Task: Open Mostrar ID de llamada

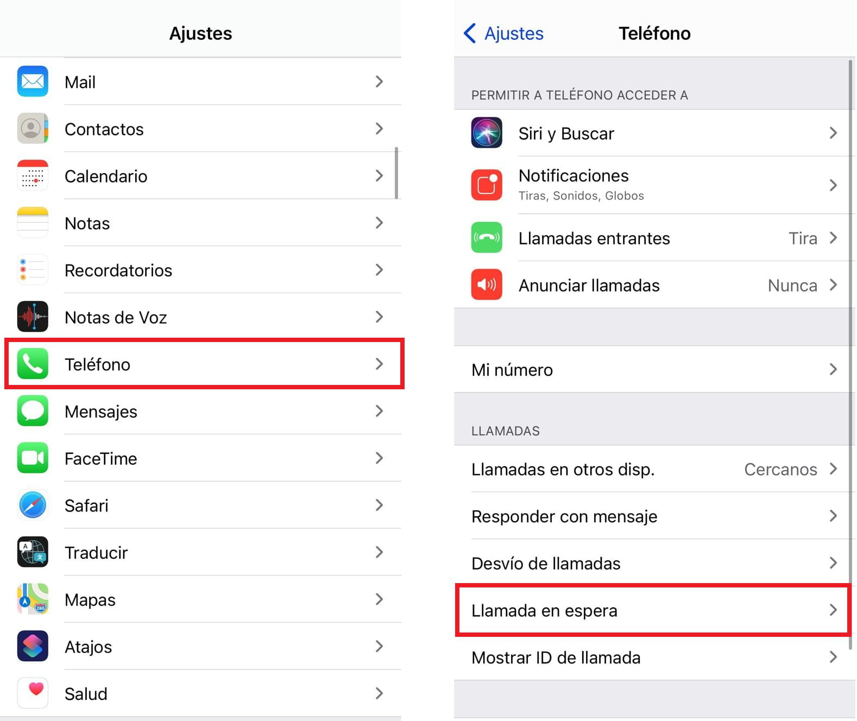Action: [652, 657]
